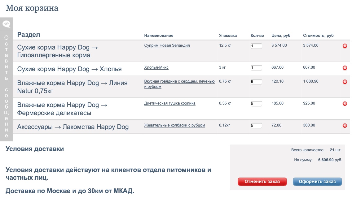Open Вкусная говядина с сердцем link

click(179, 84)
